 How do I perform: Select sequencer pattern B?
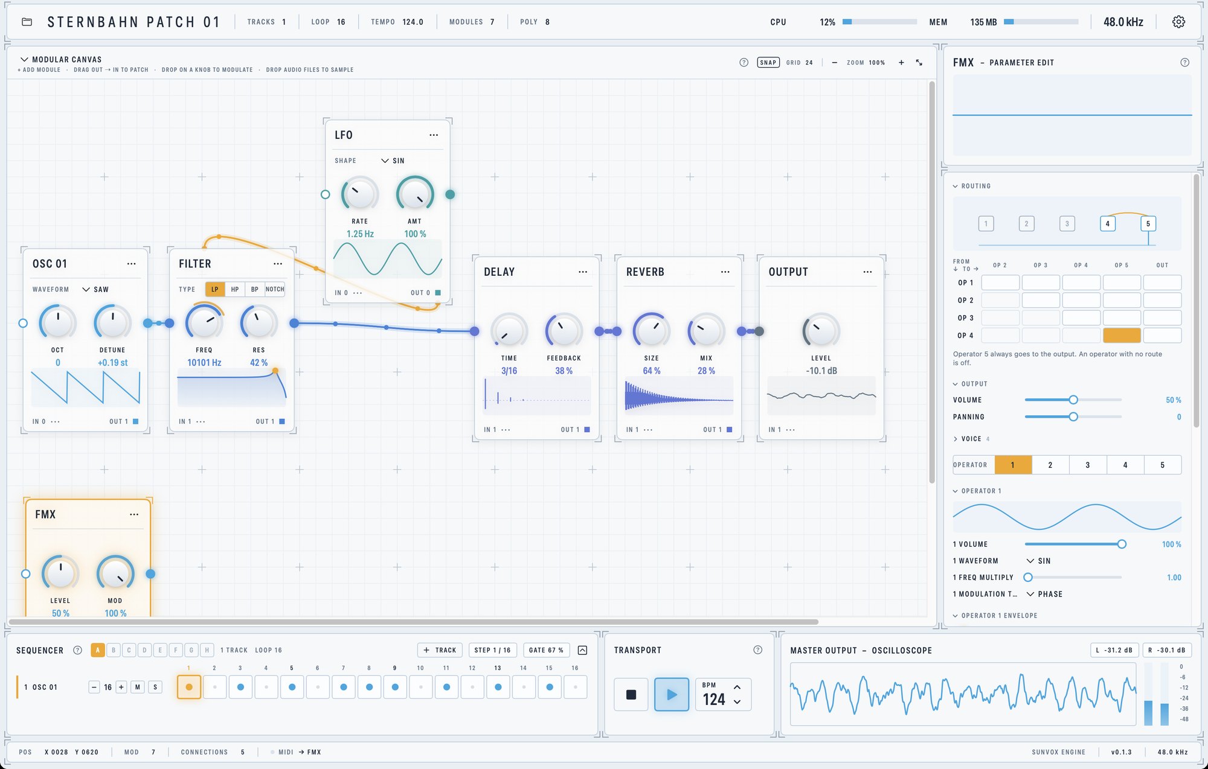[x=113, y=650]
